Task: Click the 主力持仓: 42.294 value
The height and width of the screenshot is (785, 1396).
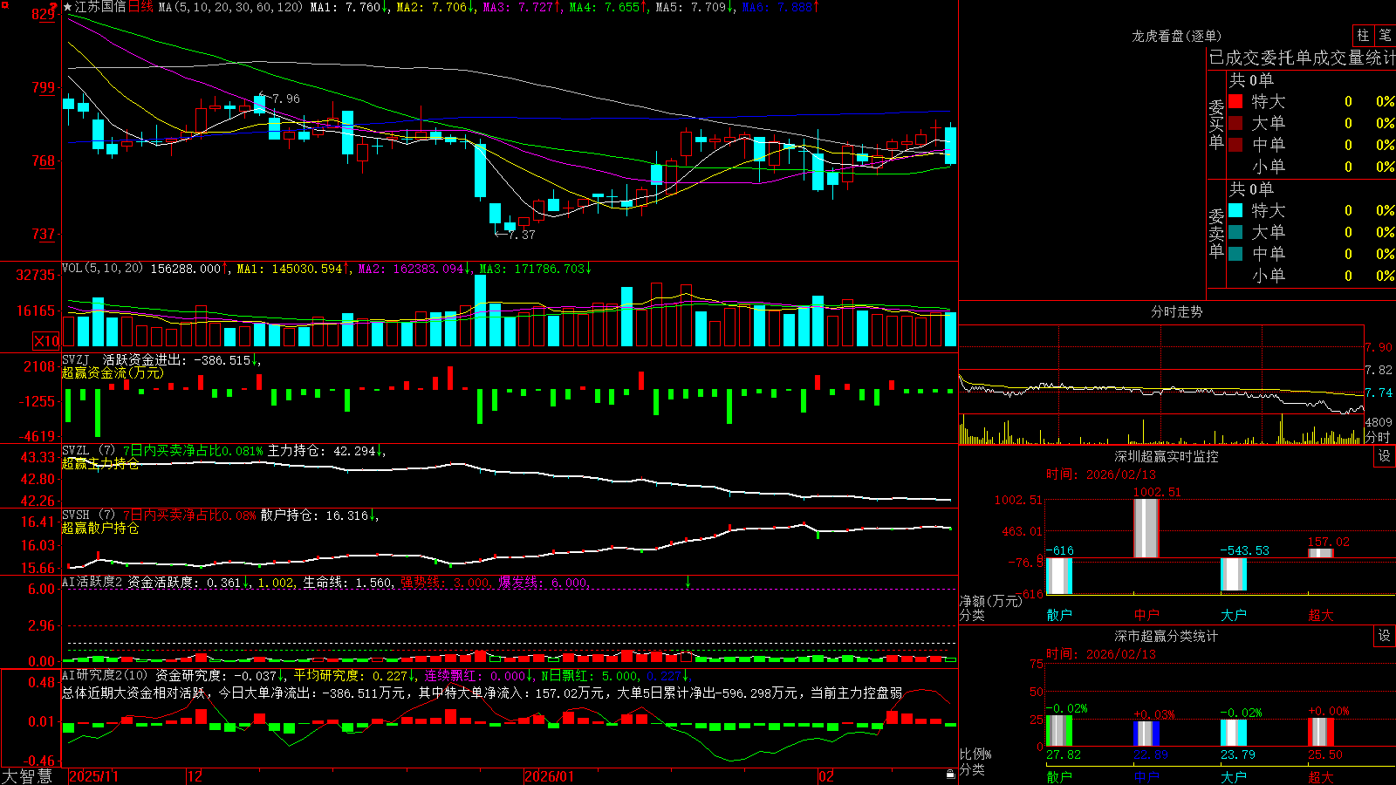Action: pyautogui.click(x=321, y=451)
